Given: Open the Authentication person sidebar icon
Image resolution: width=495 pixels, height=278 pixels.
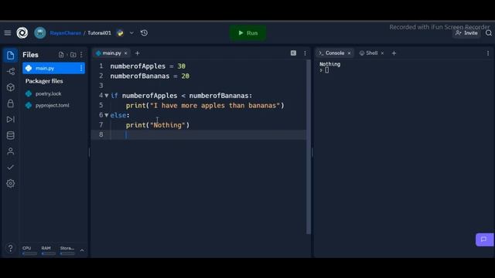Looking at the screenshot, I should click(10, 151).
